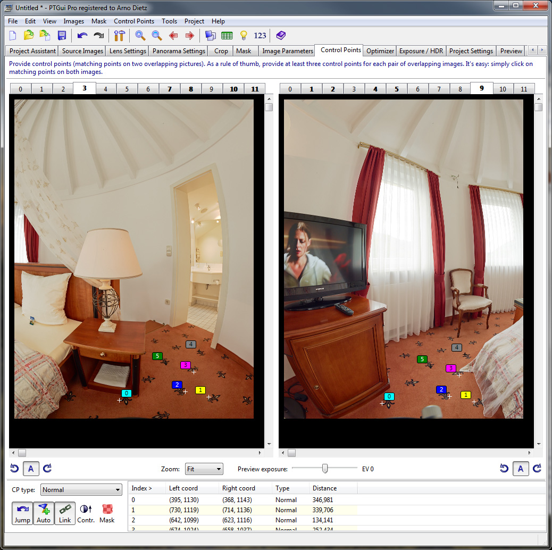Click the hammer and wrench tools icon

119,36
